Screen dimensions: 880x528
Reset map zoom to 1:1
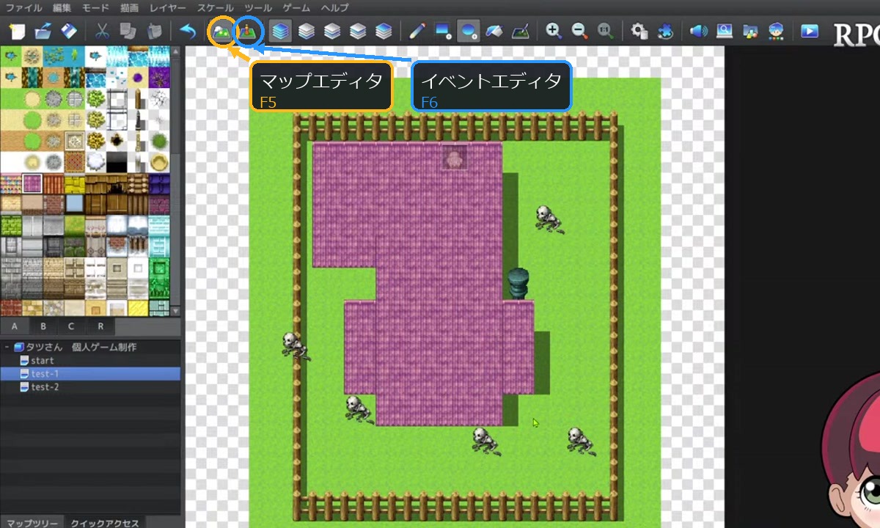[605, 32]
